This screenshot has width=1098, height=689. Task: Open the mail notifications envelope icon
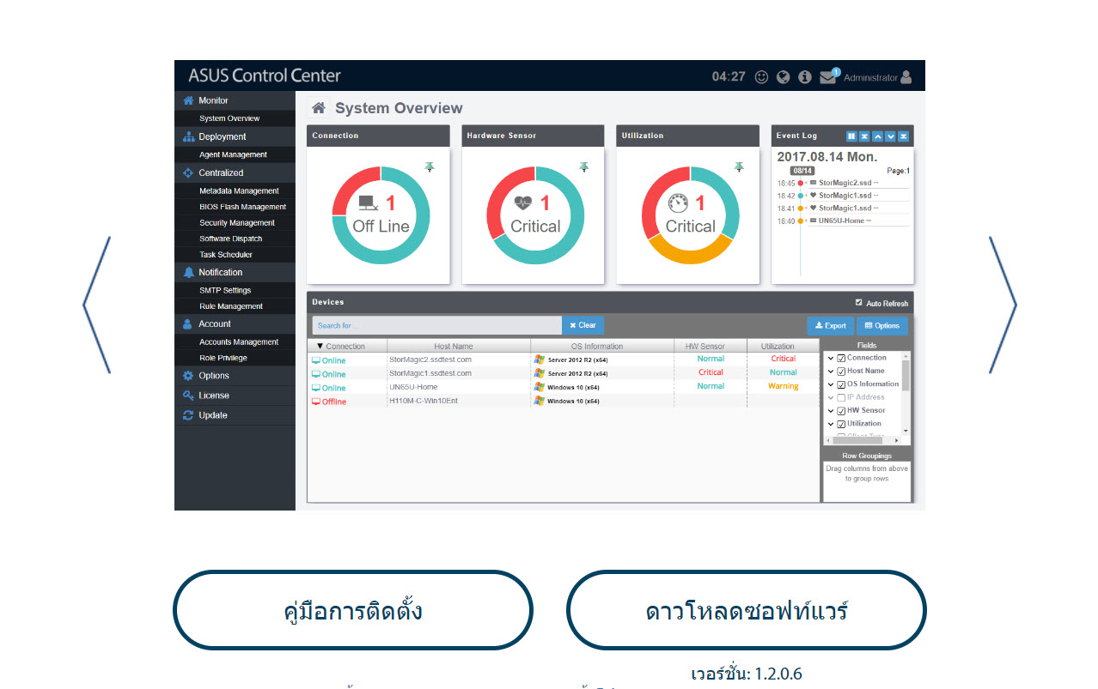828,77
